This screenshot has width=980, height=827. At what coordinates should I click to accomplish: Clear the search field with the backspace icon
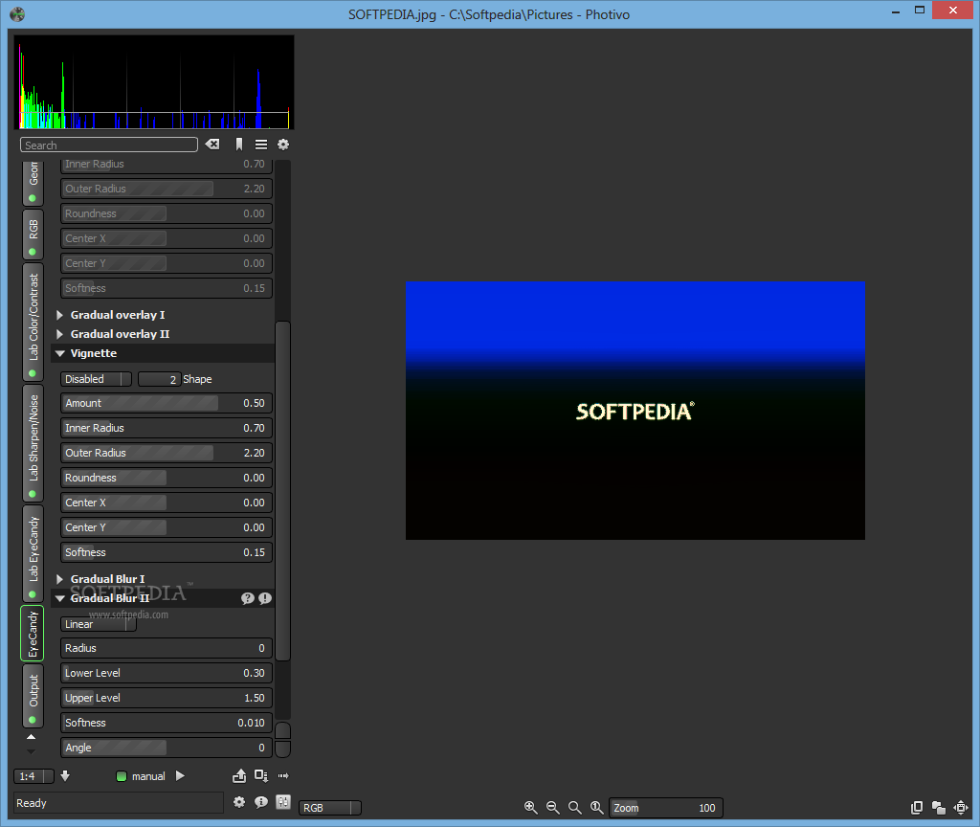coord(212,145)
